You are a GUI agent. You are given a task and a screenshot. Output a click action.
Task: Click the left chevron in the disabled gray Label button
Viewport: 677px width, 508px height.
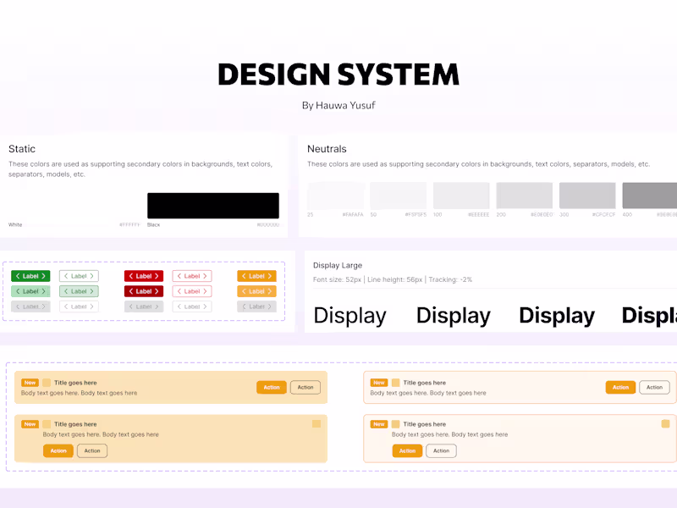18,306
